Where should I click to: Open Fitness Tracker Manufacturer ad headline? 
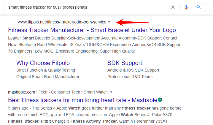click(x=92, y=30)
